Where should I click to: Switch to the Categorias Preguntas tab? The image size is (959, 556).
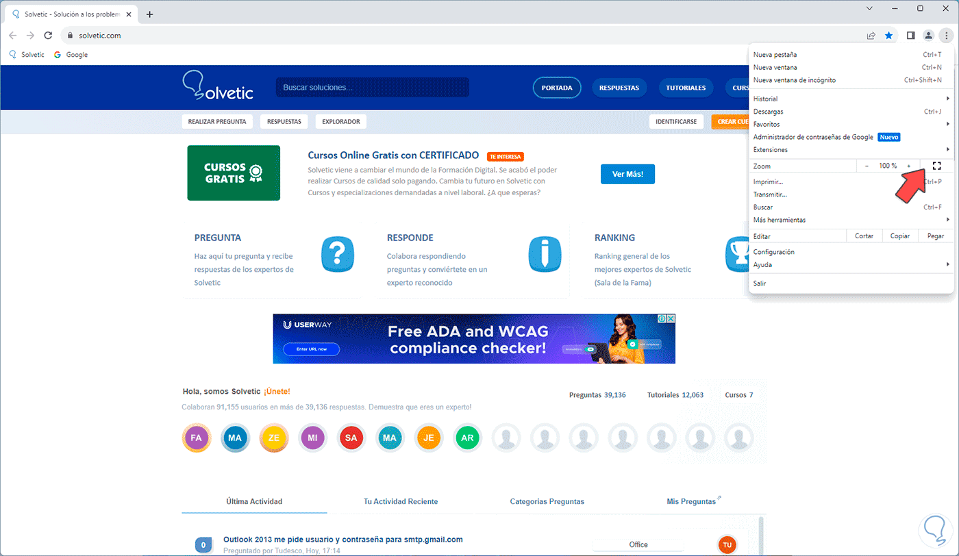coord(547,501)
